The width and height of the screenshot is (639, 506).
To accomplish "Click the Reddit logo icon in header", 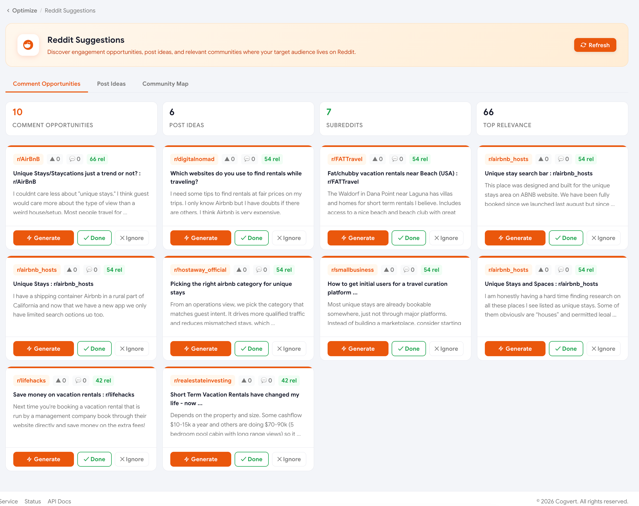I will pos(28,45).
